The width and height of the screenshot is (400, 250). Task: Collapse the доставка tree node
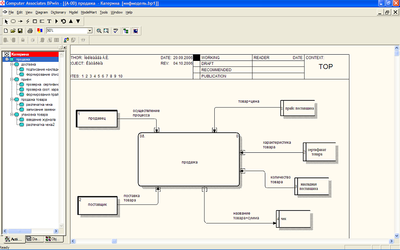pos(12,64)
